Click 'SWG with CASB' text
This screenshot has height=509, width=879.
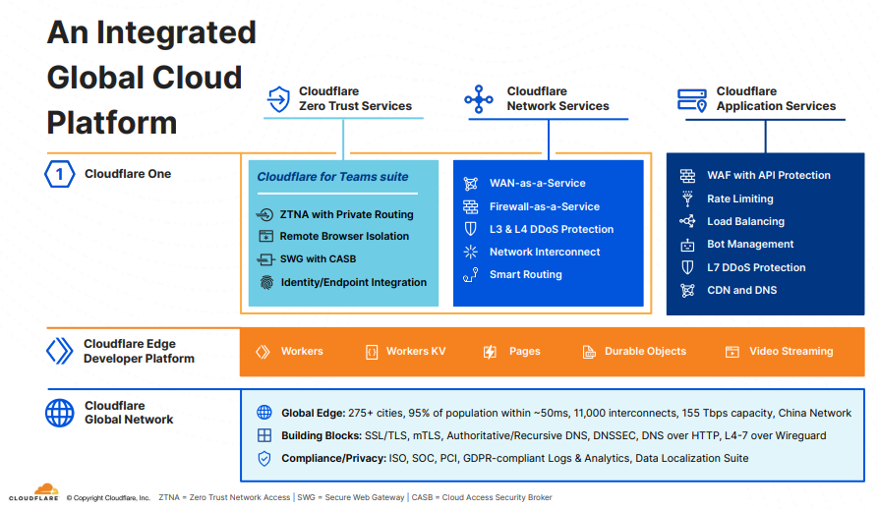[318, 259]
